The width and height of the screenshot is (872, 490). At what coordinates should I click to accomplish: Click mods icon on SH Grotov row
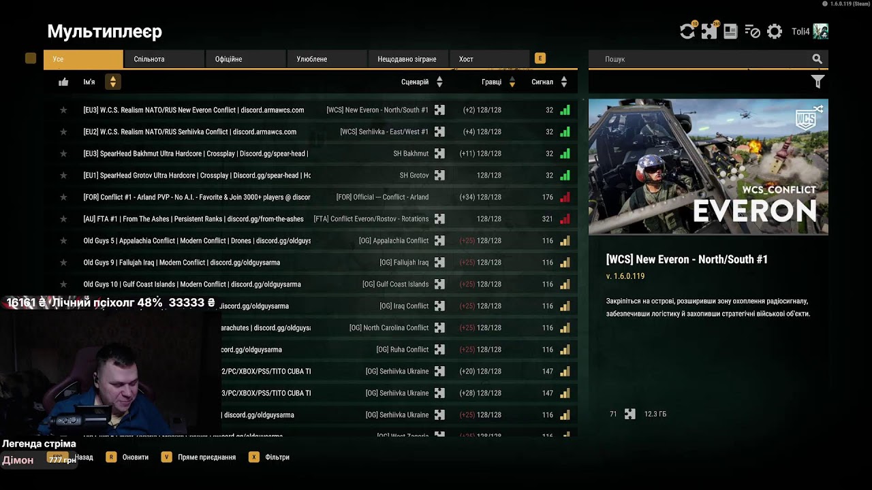pyautogui.click(x=439, y=176)
